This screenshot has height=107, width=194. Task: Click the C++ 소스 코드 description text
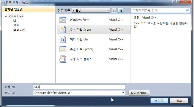(x=161, y=25)
